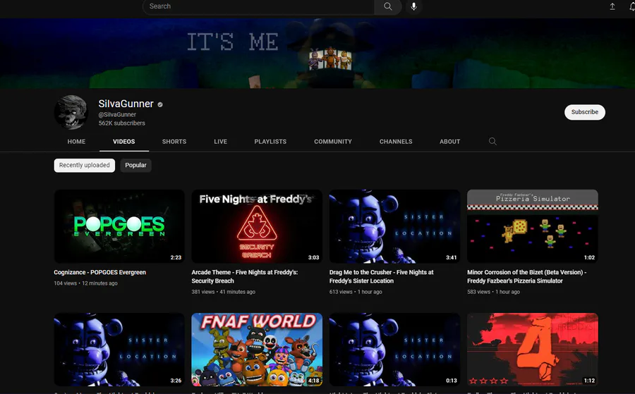This screenshot has height=394, width=635.
Task: Click the @SilvaGunner handle text
Action: coord(117,114)
